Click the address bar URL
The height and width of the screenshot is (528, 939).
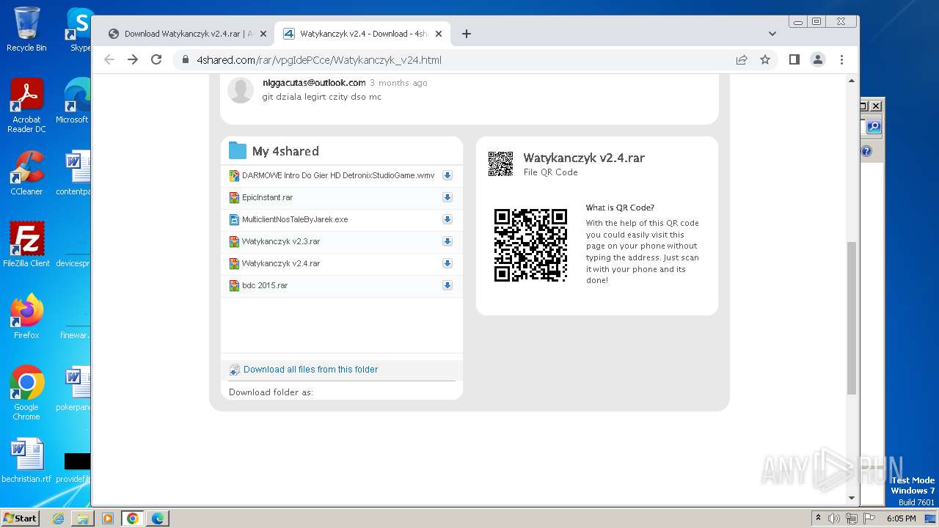coord(319,60)
